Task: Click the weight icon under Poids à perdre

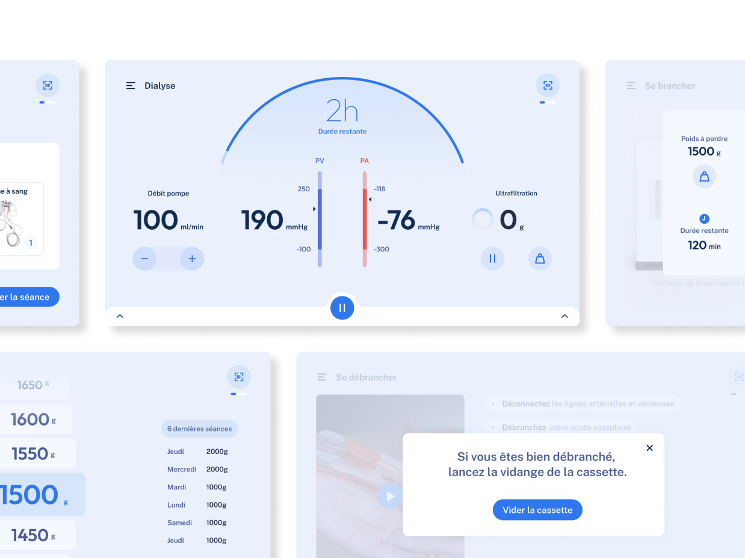Action: point(704,177)
